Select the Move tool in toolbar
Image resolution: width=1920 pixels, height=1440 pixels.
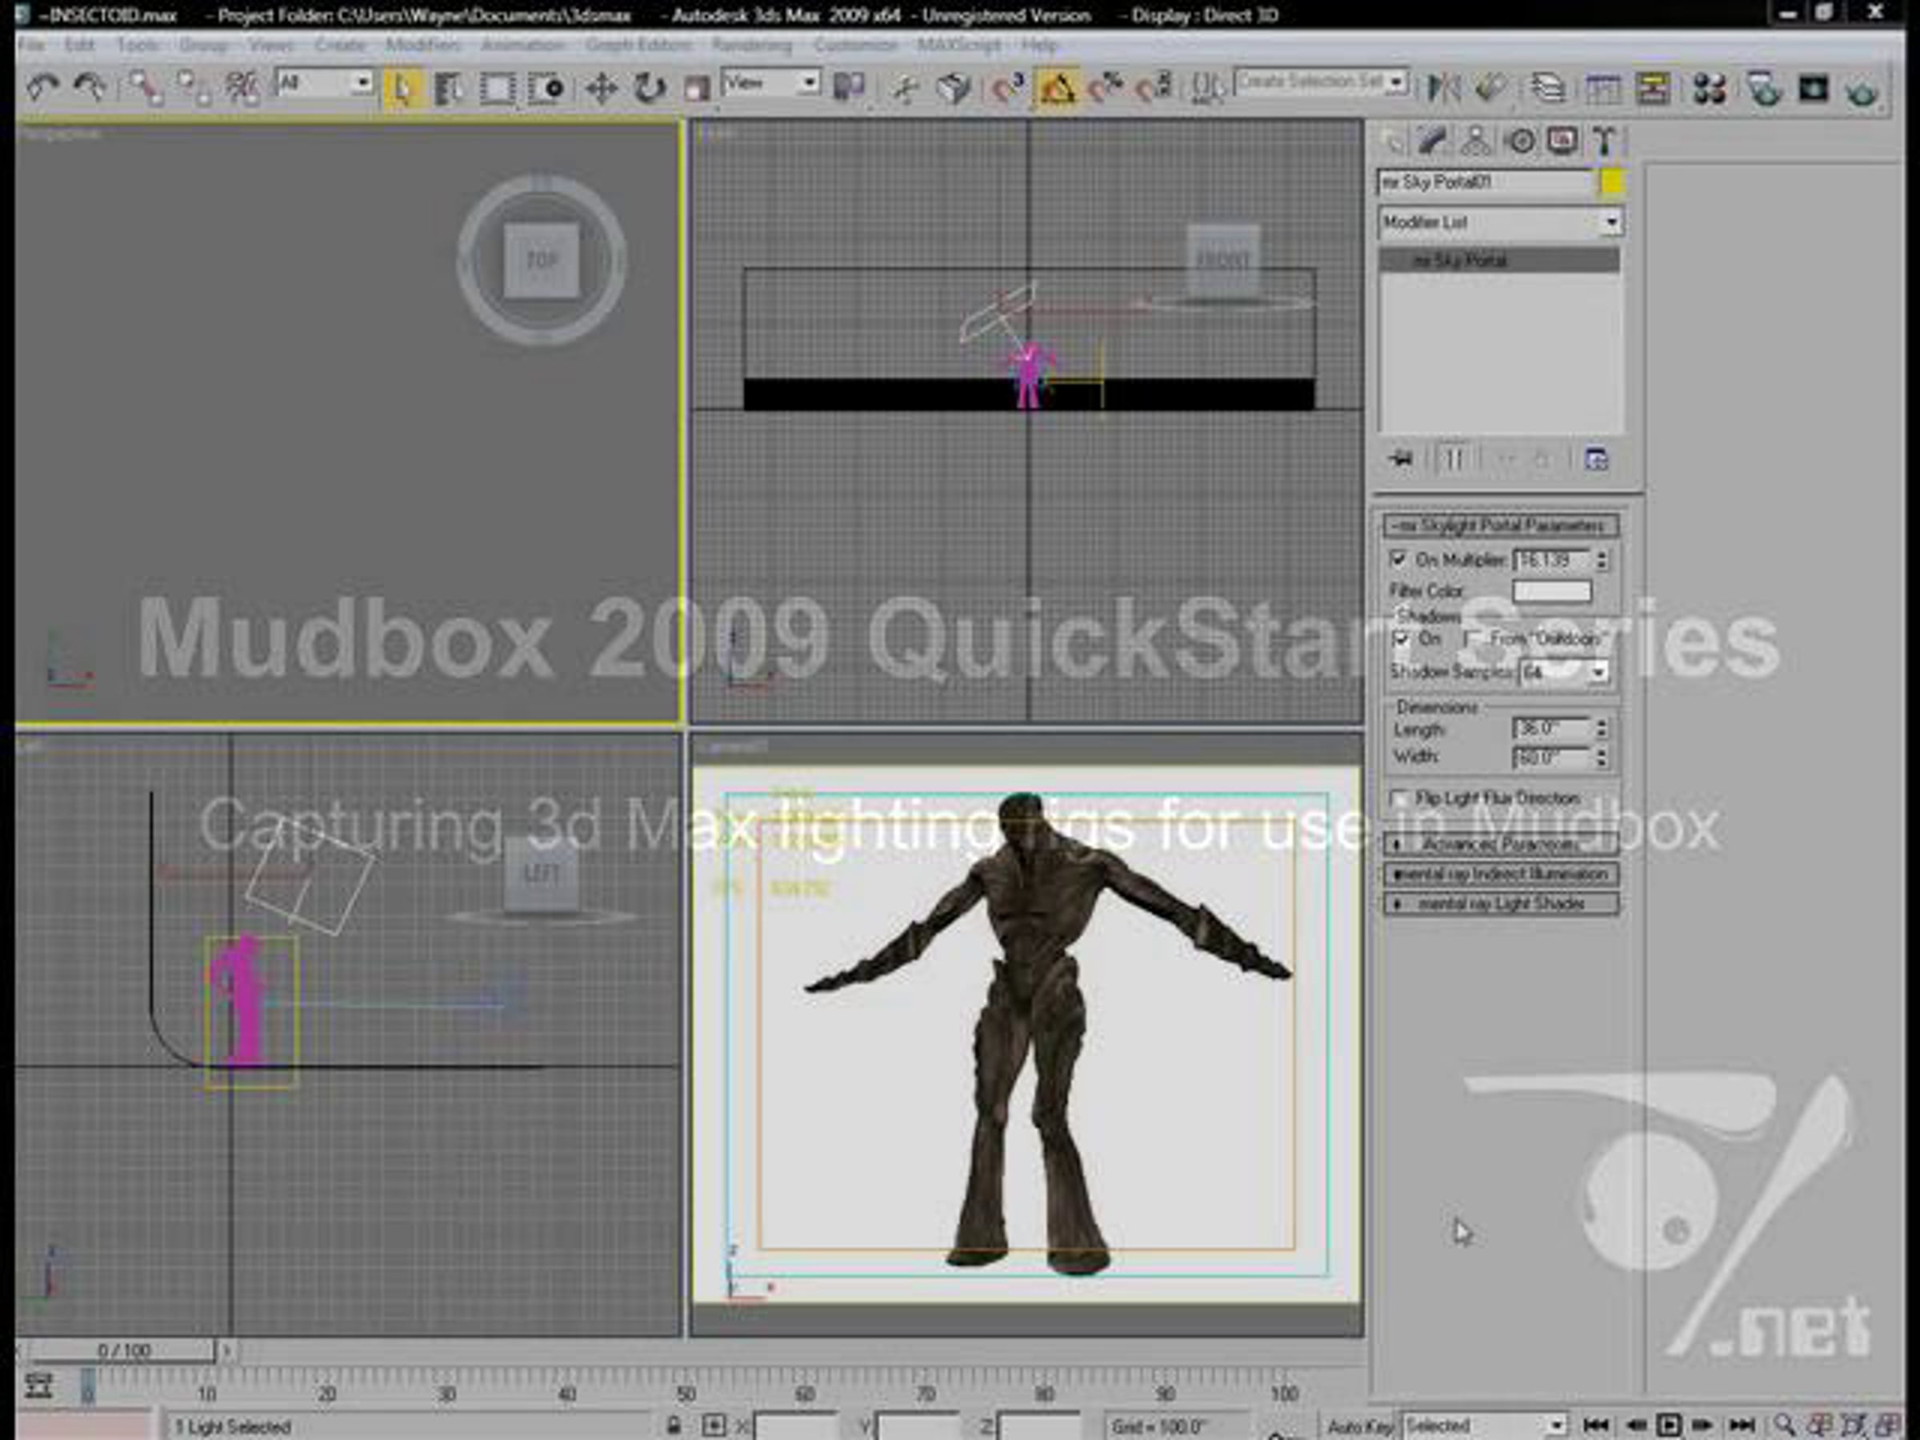[601, 89]
